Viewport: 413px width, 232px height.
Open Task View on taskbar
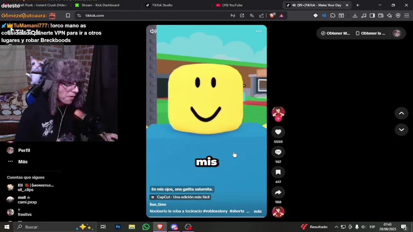[x=103, y=227]
